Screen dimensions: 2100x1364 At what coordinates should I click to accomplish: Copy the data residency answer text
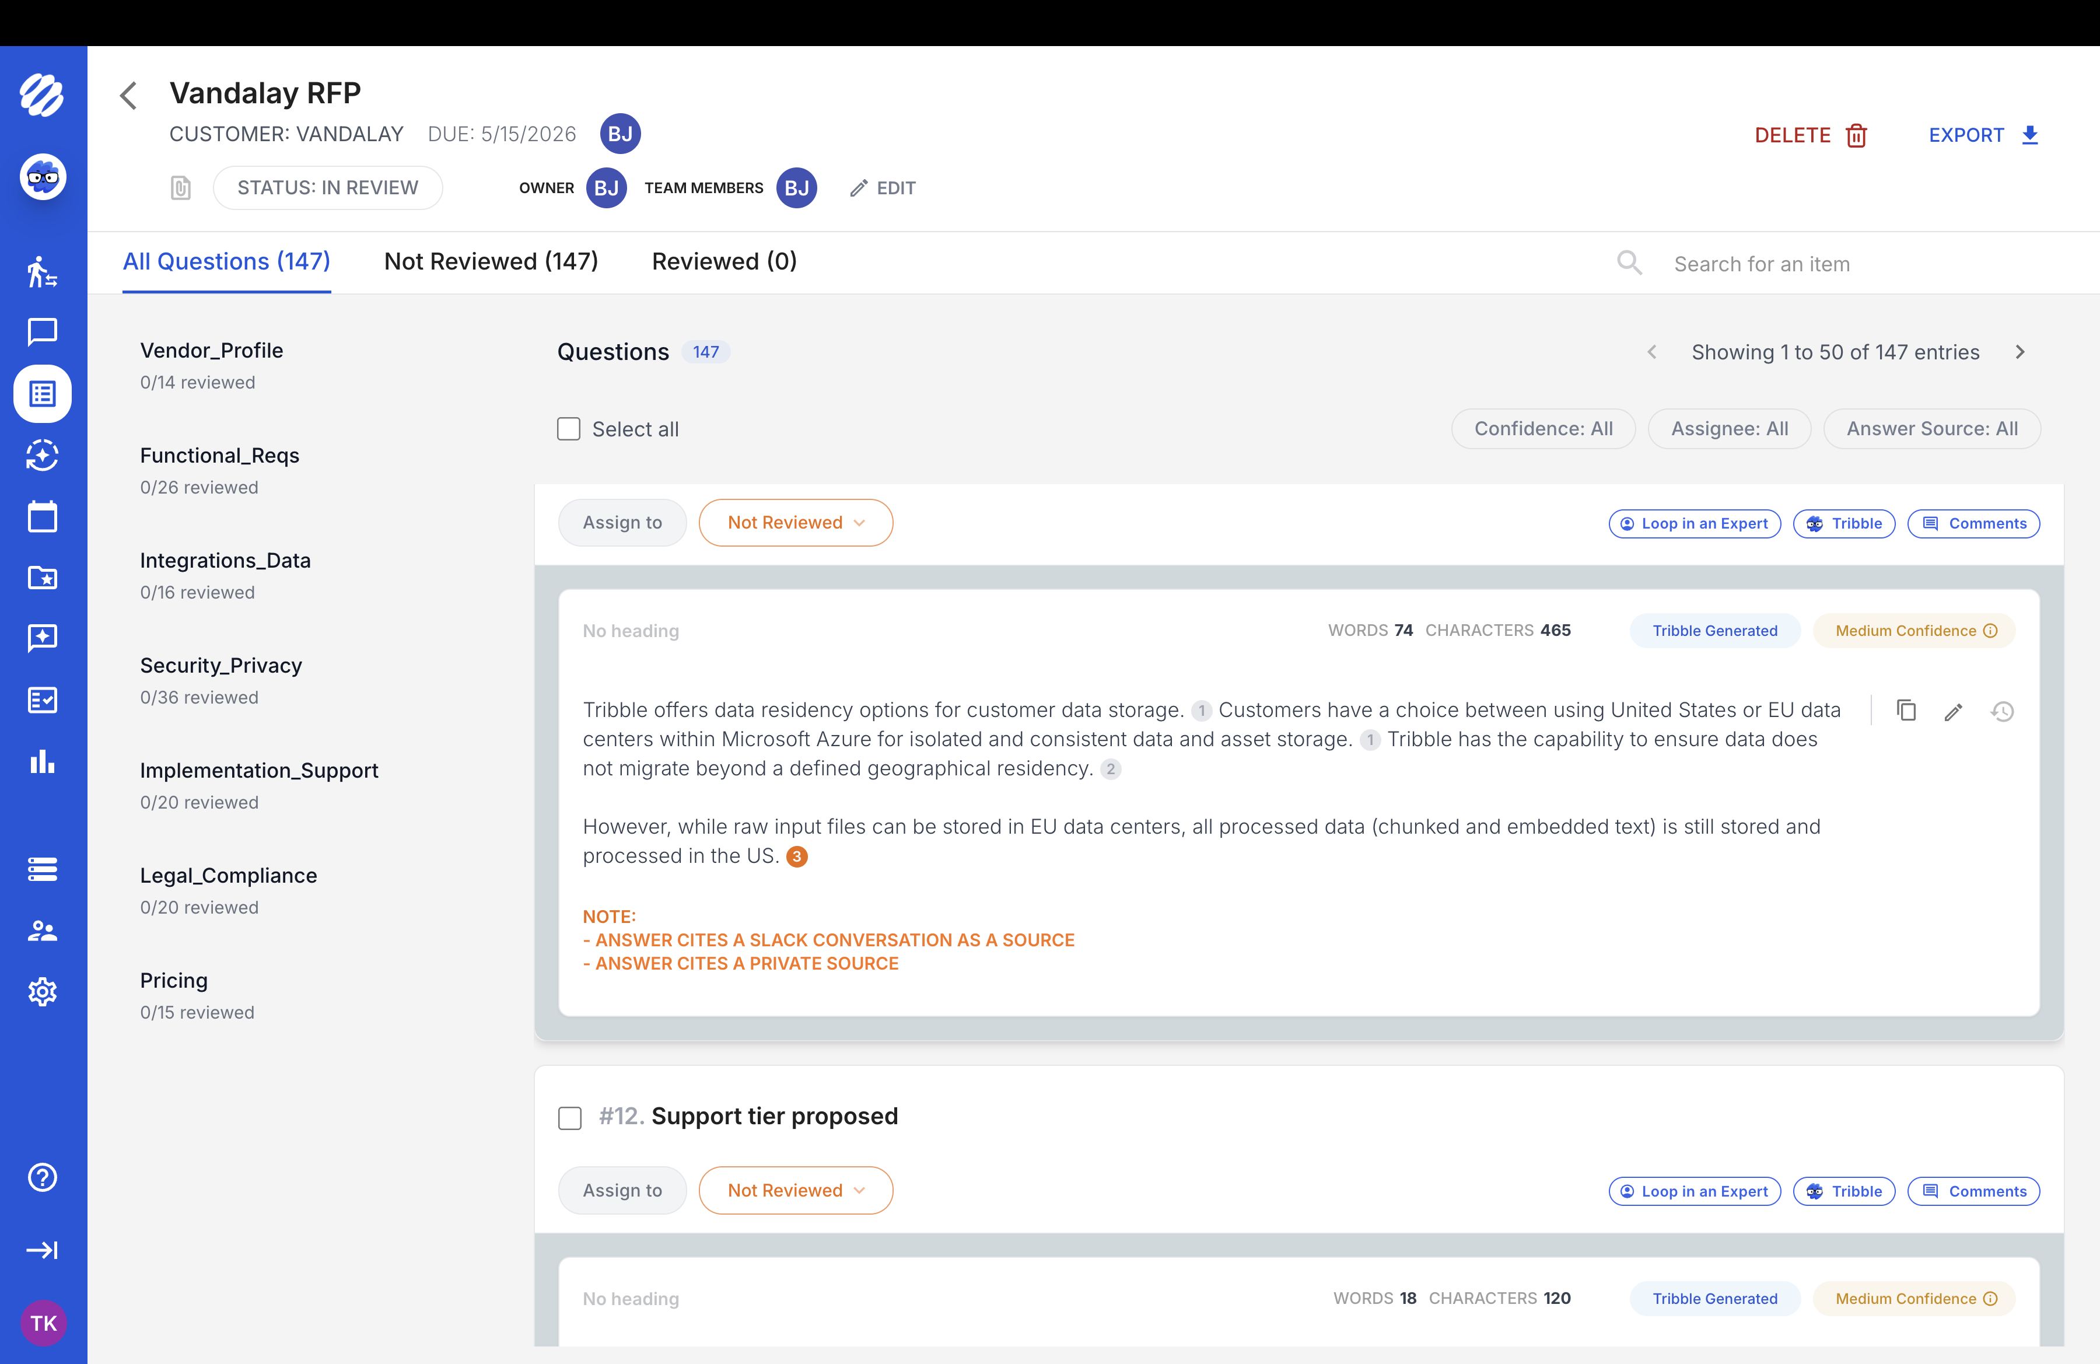1906,711
